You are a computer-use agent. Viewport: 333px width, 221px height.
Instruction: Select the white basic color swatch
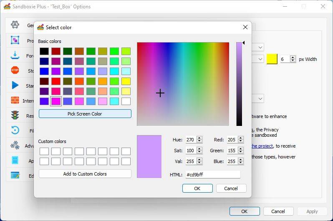tap(126, 101)
